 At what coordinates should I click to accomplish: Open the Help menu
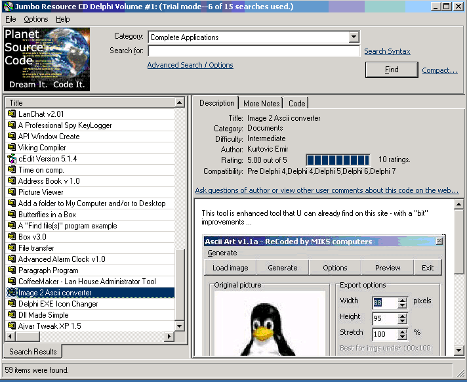click(x=62, y=19)
